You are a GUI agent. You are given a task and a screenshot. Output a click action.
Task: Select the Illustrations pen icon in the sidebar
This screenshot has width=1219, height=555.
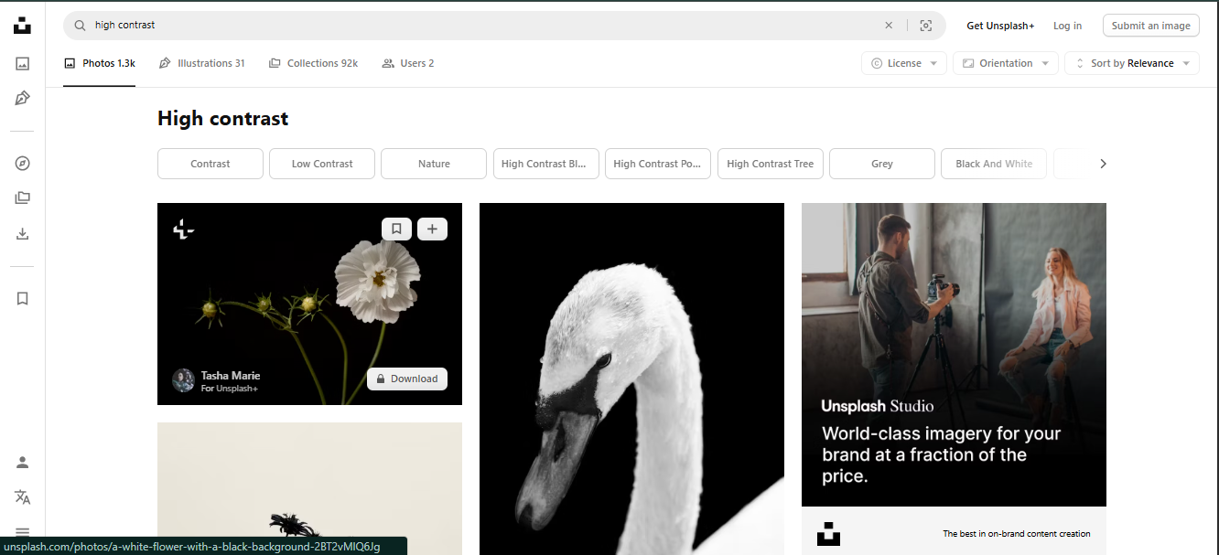22,98
